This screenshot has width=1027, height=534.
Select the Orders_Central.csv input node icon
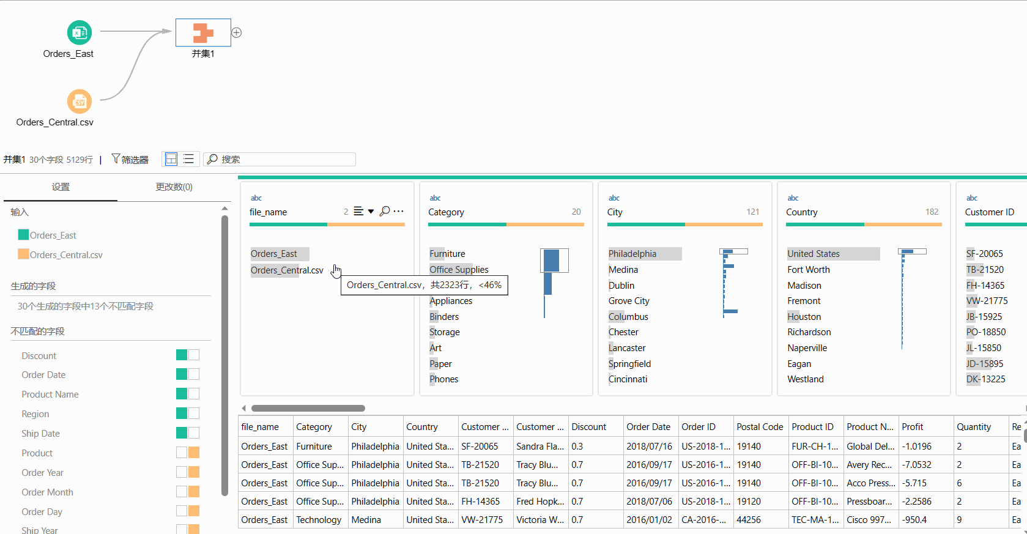click(80, 102)
